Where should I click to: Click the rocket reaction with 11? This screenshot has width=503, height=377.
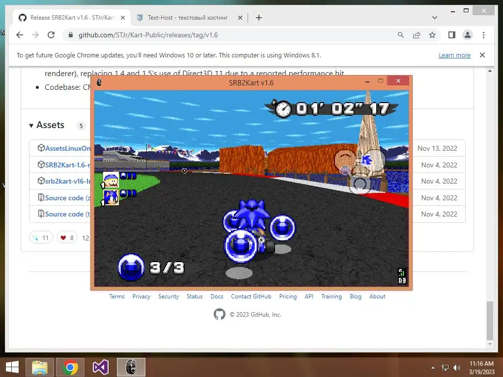[41, 238]
